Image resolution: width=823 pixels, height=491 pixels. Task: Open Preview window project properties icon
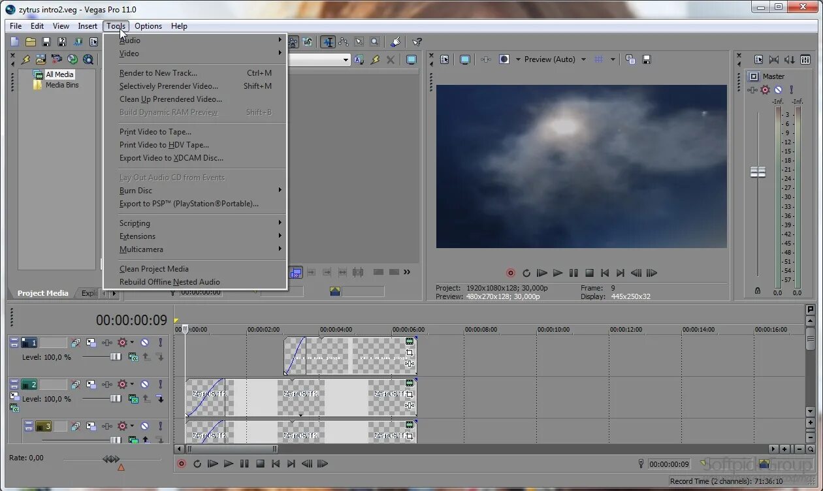[445, 59]
